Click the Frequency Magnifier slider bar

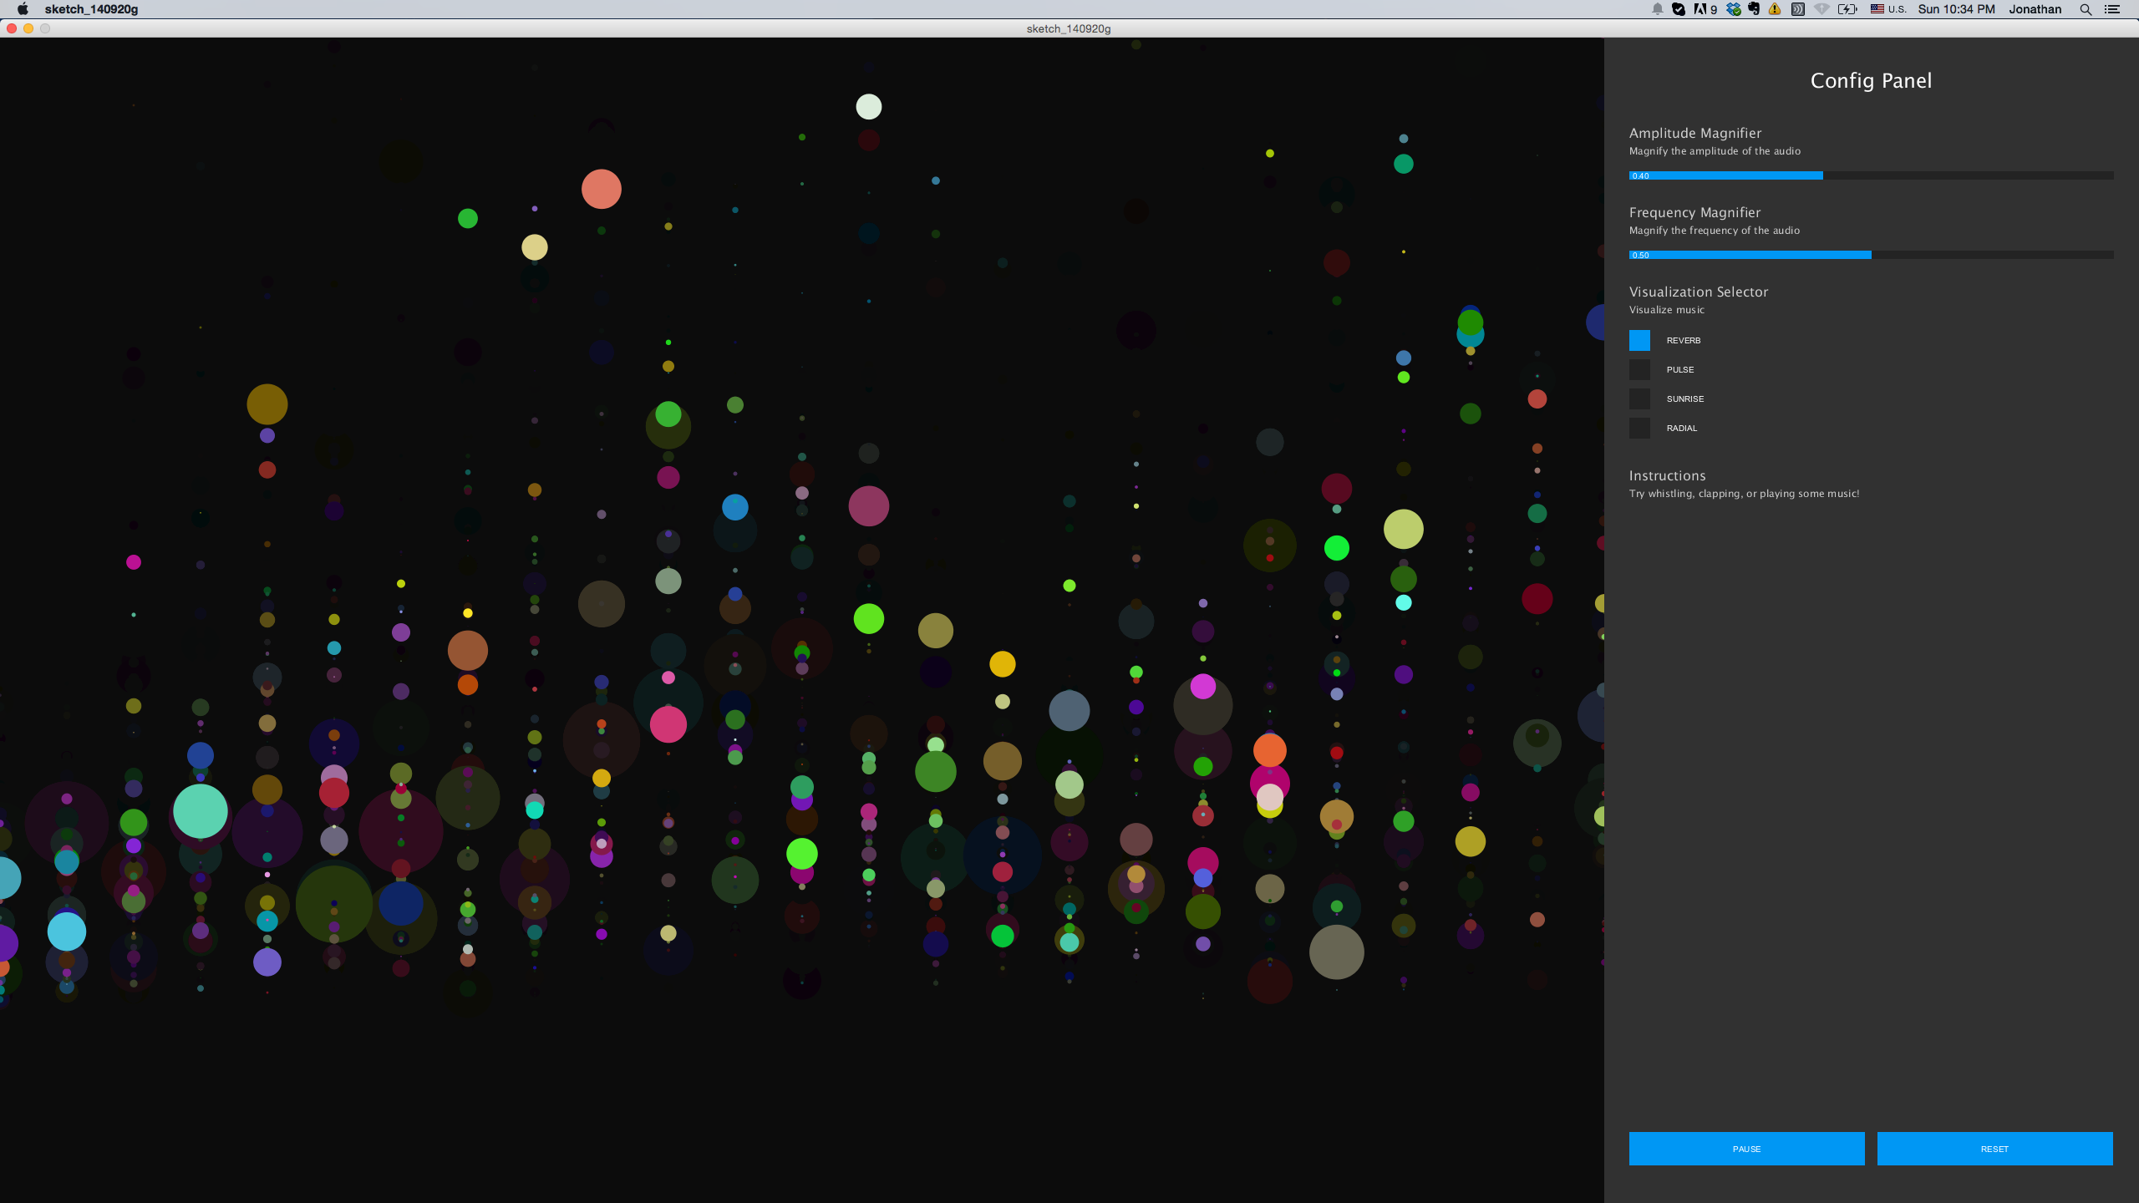coord(1871,255)
